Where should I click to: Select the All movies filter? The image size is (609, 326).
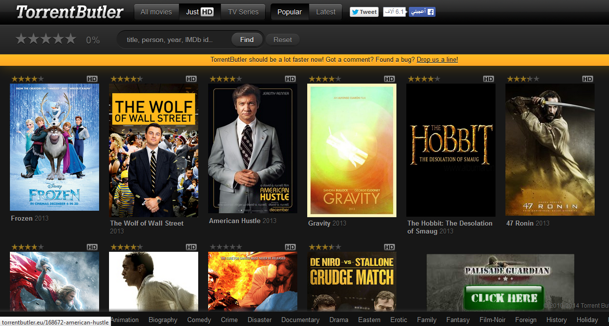156,12
